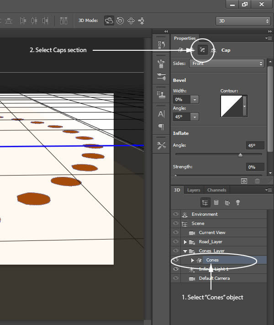Screen dimensions: 274x325
Task: Toggle visibility of Default Camera
Action: coord(176,278)
